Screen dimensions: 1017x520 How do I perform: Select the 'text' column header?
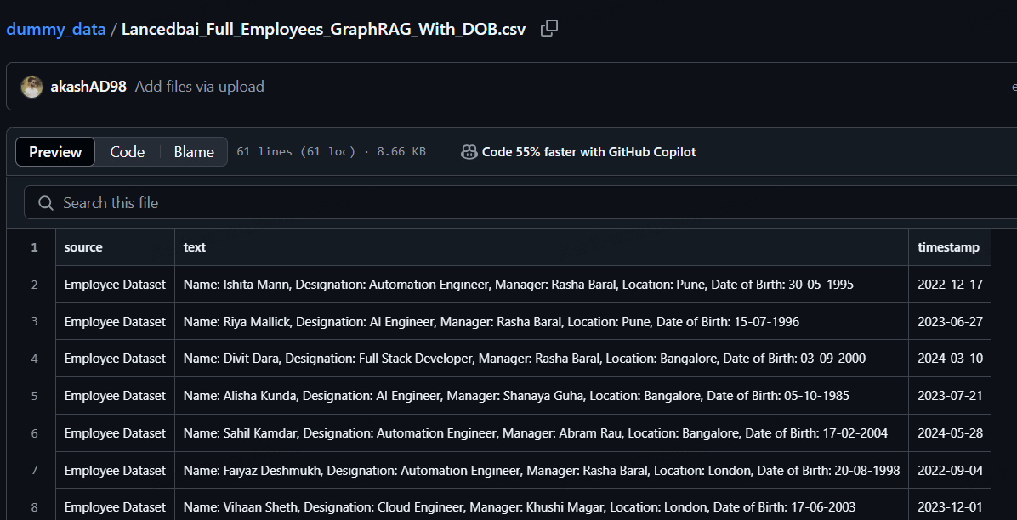[x=194, y=246]
